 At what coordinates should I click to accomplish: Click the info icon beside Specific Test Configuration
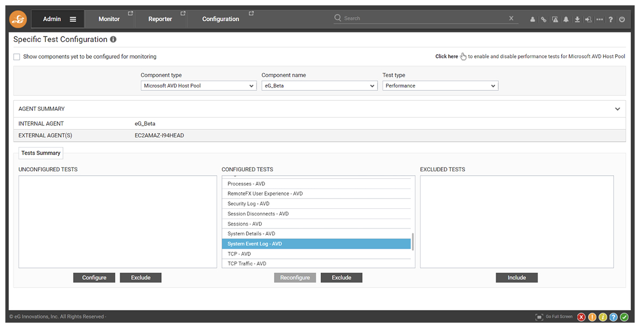click(x=113, y=39)
